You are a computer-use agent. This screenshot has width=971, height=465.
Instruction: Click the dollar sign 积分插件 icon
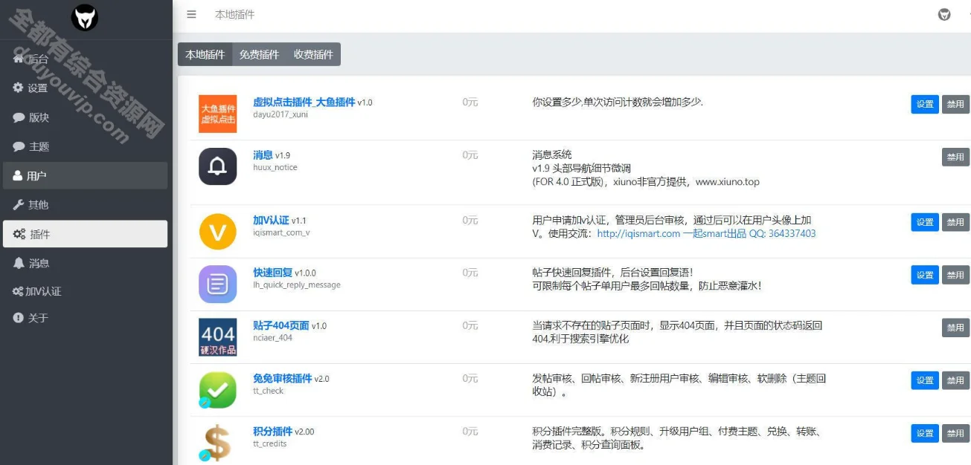[x=217, y=442]
